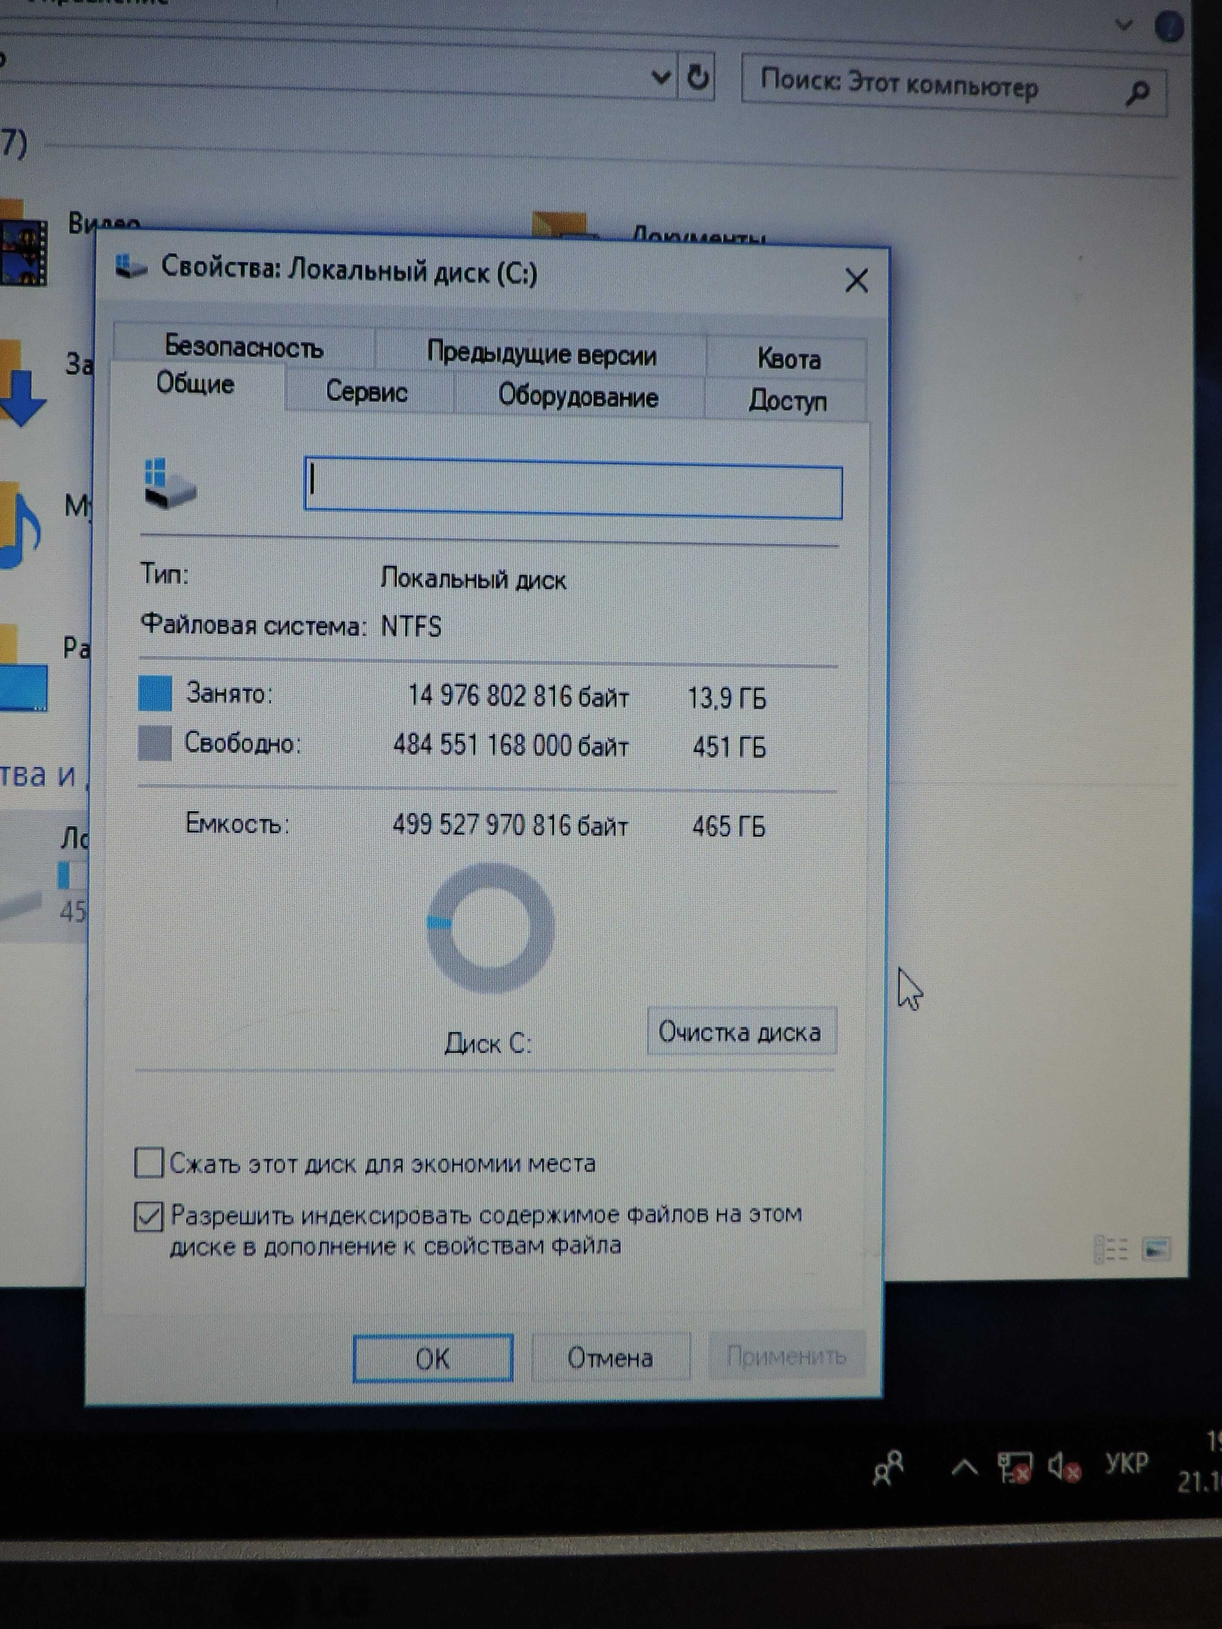Viewport: 1222px width, 1629px height.
Task: Click the Локальный диск type value
Action: point(473,579)
